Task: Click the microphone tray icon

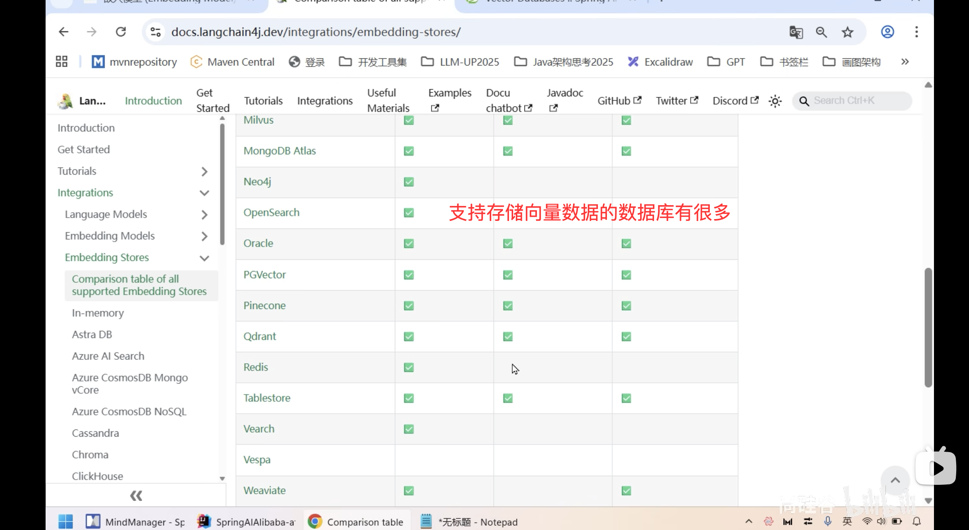Action: click(828, 521)
